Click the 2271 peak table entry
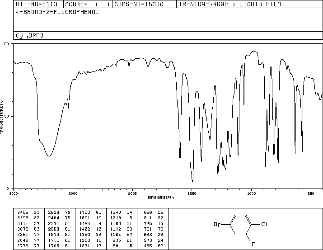 point(54,223)
